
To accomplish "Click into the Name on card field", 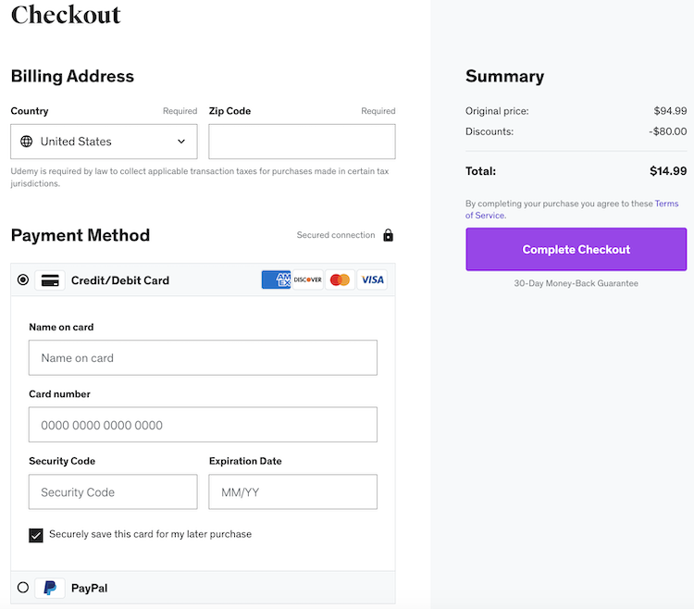I will tap(203, 358).
